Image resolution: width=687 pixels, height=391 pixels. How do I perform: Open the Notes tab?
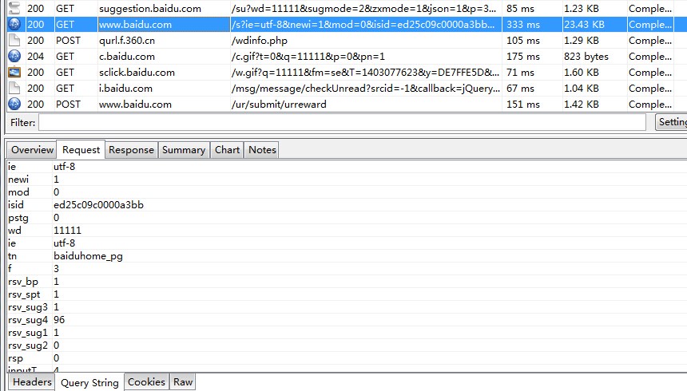(262, 150)
